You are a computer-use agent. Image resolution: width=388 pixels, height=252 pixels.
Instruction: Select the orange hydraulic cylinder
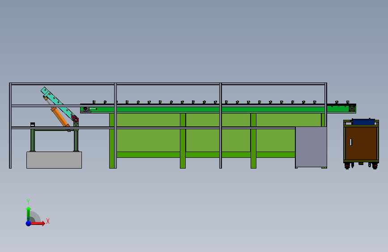click(x=60, y=117)
